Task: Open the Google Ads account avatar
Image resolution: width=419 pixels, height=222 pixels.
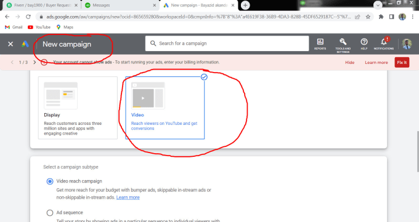Action: pyautogui.click(x=407, y=44)
